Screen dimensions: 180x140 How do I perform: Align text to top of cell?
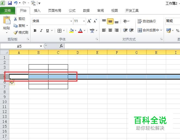coord(104,21)
